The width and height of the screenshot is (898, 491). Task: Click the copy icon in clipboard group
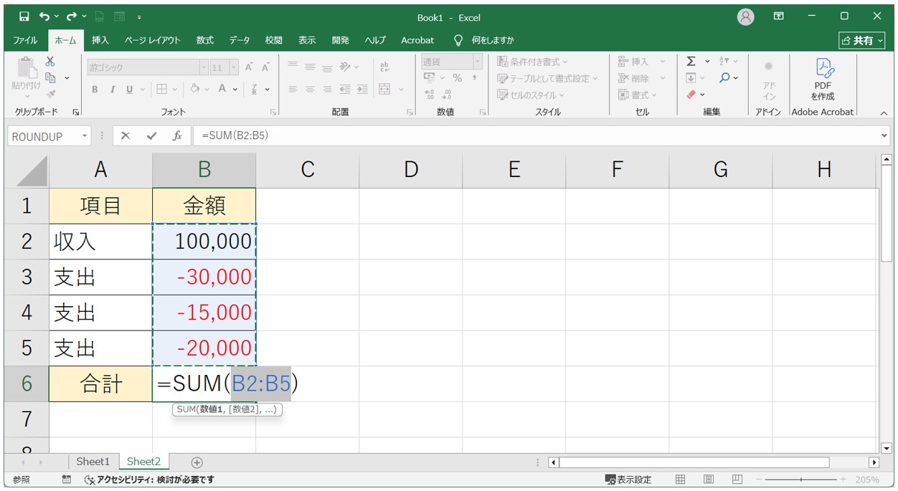click(50, 77)
